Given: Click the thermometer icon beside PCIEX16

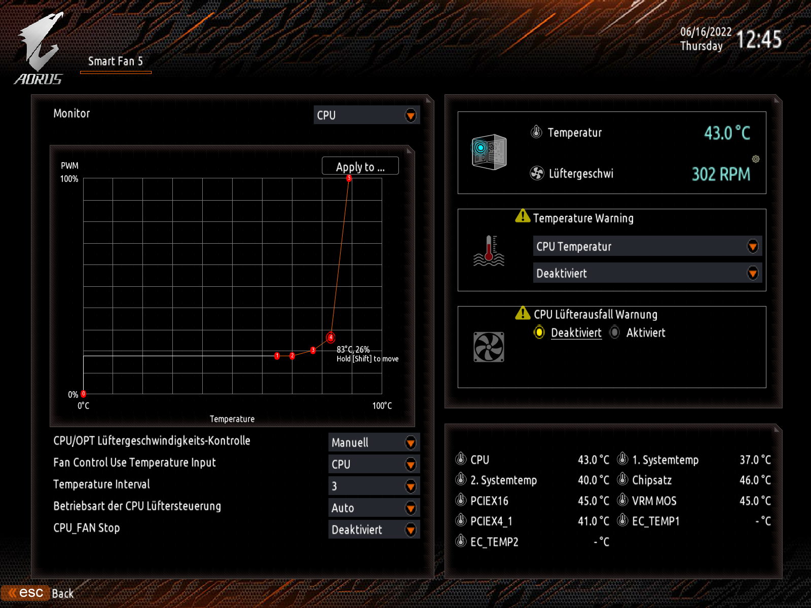Looking at the screenshot, I should coord(461,500).
